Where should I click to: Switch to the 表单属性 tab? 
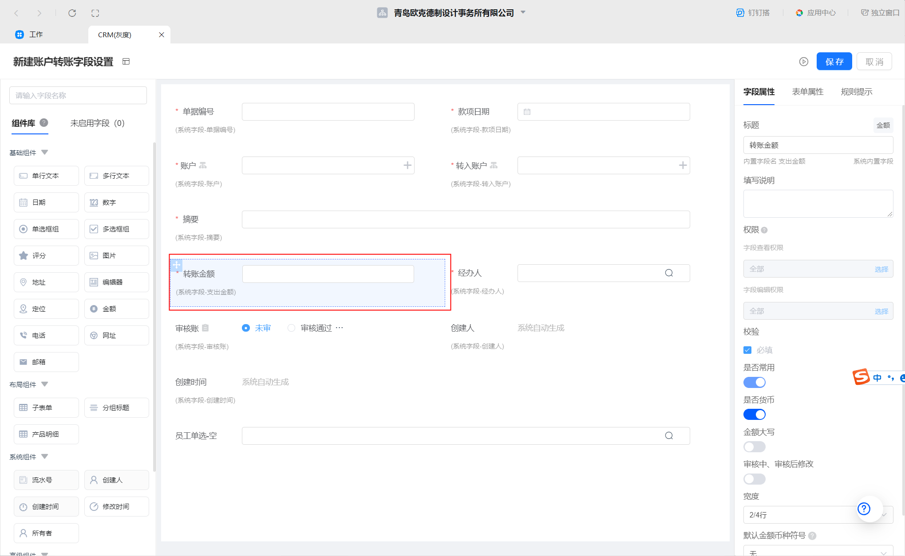807,92
